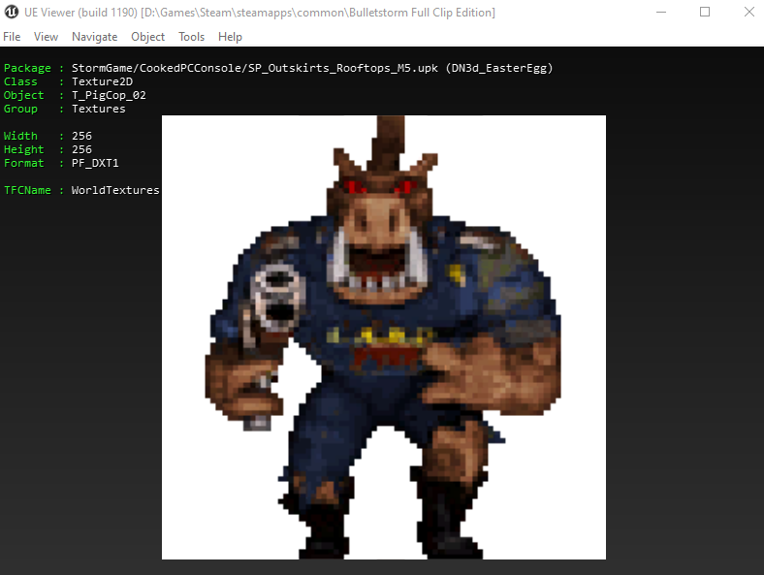This screenshot has height=575, width=764.
Task: Maximize the UE Viewer window
Action: (705, 12)
